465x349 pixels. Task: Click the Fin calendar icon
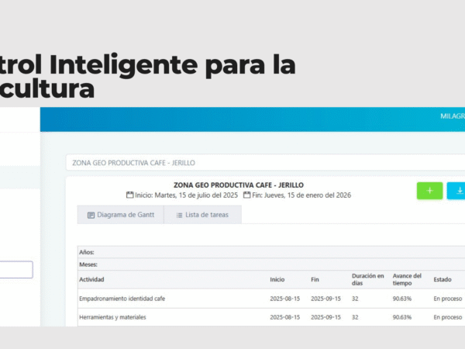246,195
